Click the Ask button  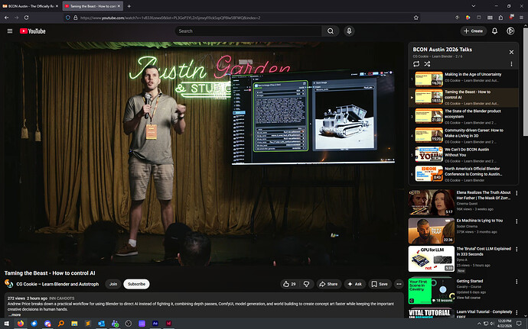354,284
